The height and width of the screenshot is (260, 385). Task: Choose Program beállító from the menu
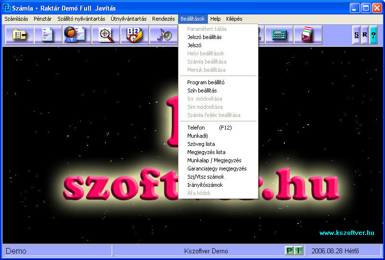tap(218, 82)
